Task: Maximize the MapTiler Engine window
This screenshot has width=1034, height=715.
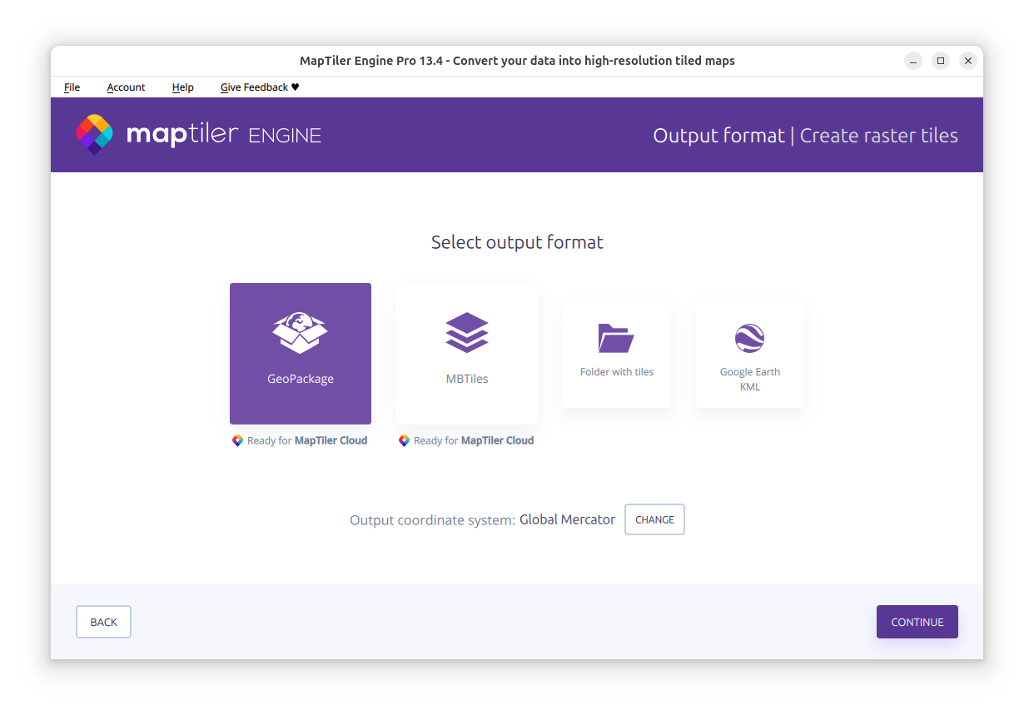Action: pos(940,61)
